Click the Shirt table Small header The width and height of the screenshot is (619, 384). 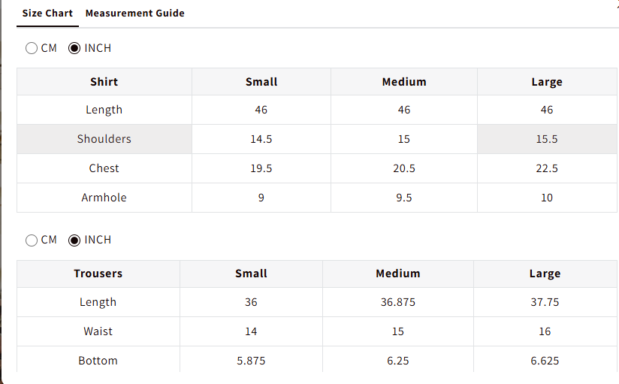pyautogui.click(x=261, y=82)
